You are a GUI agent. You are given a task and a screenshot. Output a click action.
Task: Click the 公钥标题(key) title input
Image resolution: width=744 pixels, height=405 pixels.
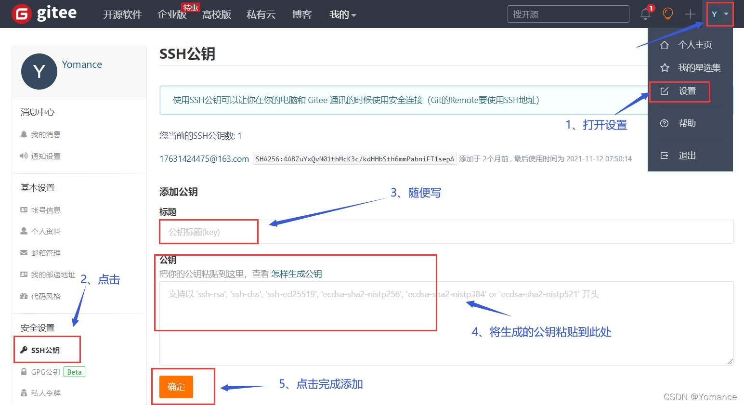pyautogui.click(x=208, y=231)
